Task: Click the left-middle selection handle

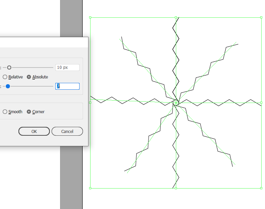Action: 90,103
